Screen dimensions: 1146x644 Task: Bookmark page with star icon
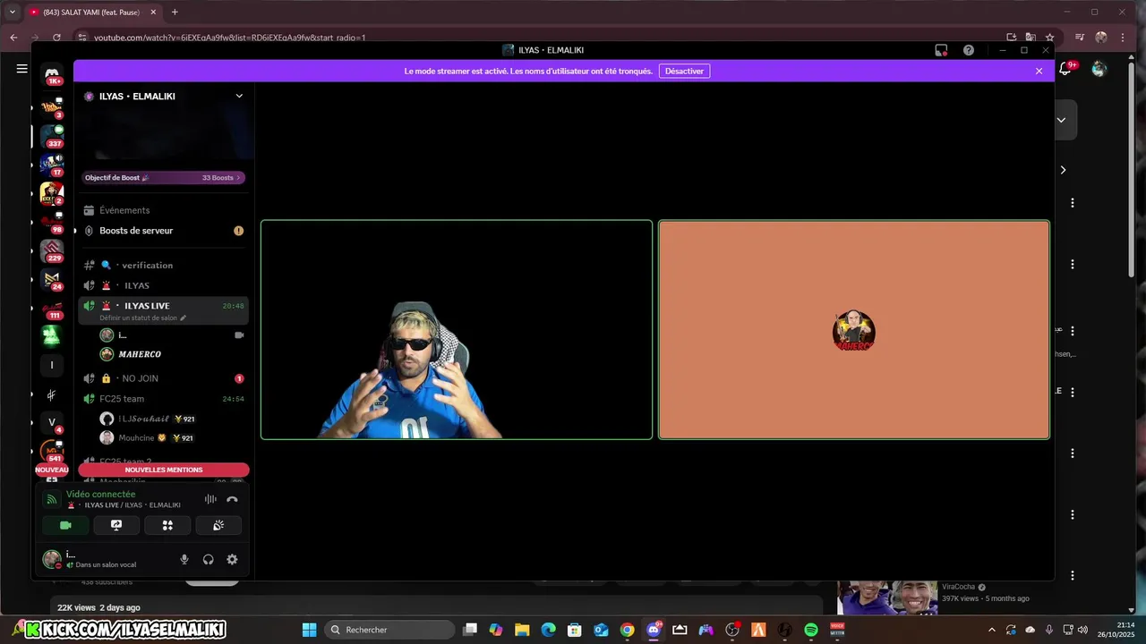(1049, 38)
